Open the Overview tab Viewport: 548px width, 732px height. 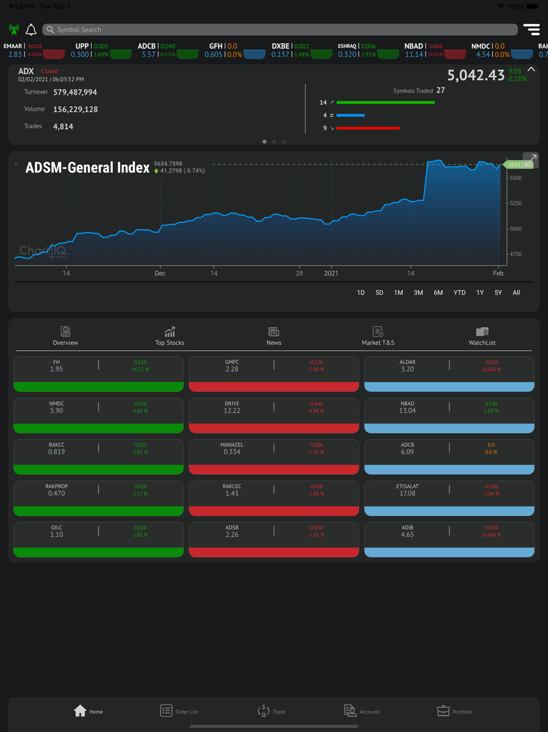coord(65,336)
